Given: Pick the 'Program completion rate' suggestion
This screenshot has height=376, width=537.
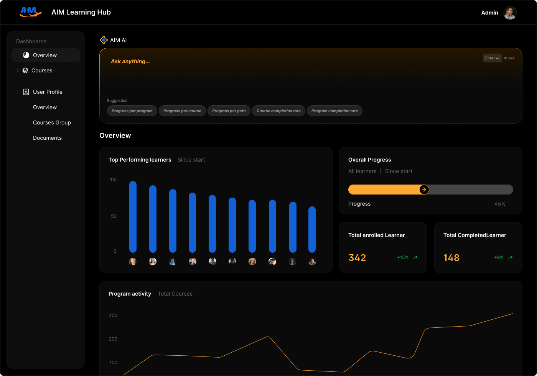Looking at the screenshot, I should click(334, 111).
